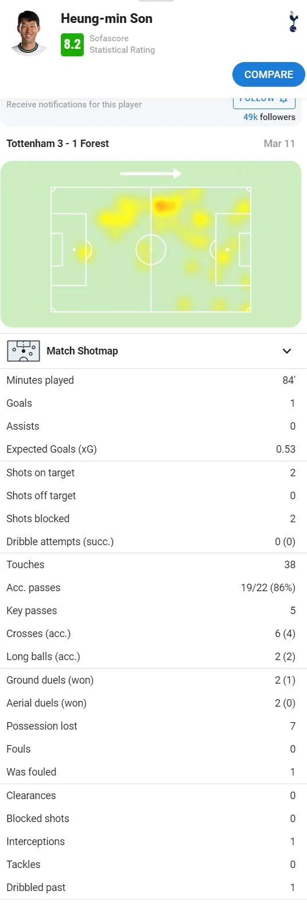Viewport: 307px width, 914px height.
Task: Click the Follow button
Action: (264, 101)
